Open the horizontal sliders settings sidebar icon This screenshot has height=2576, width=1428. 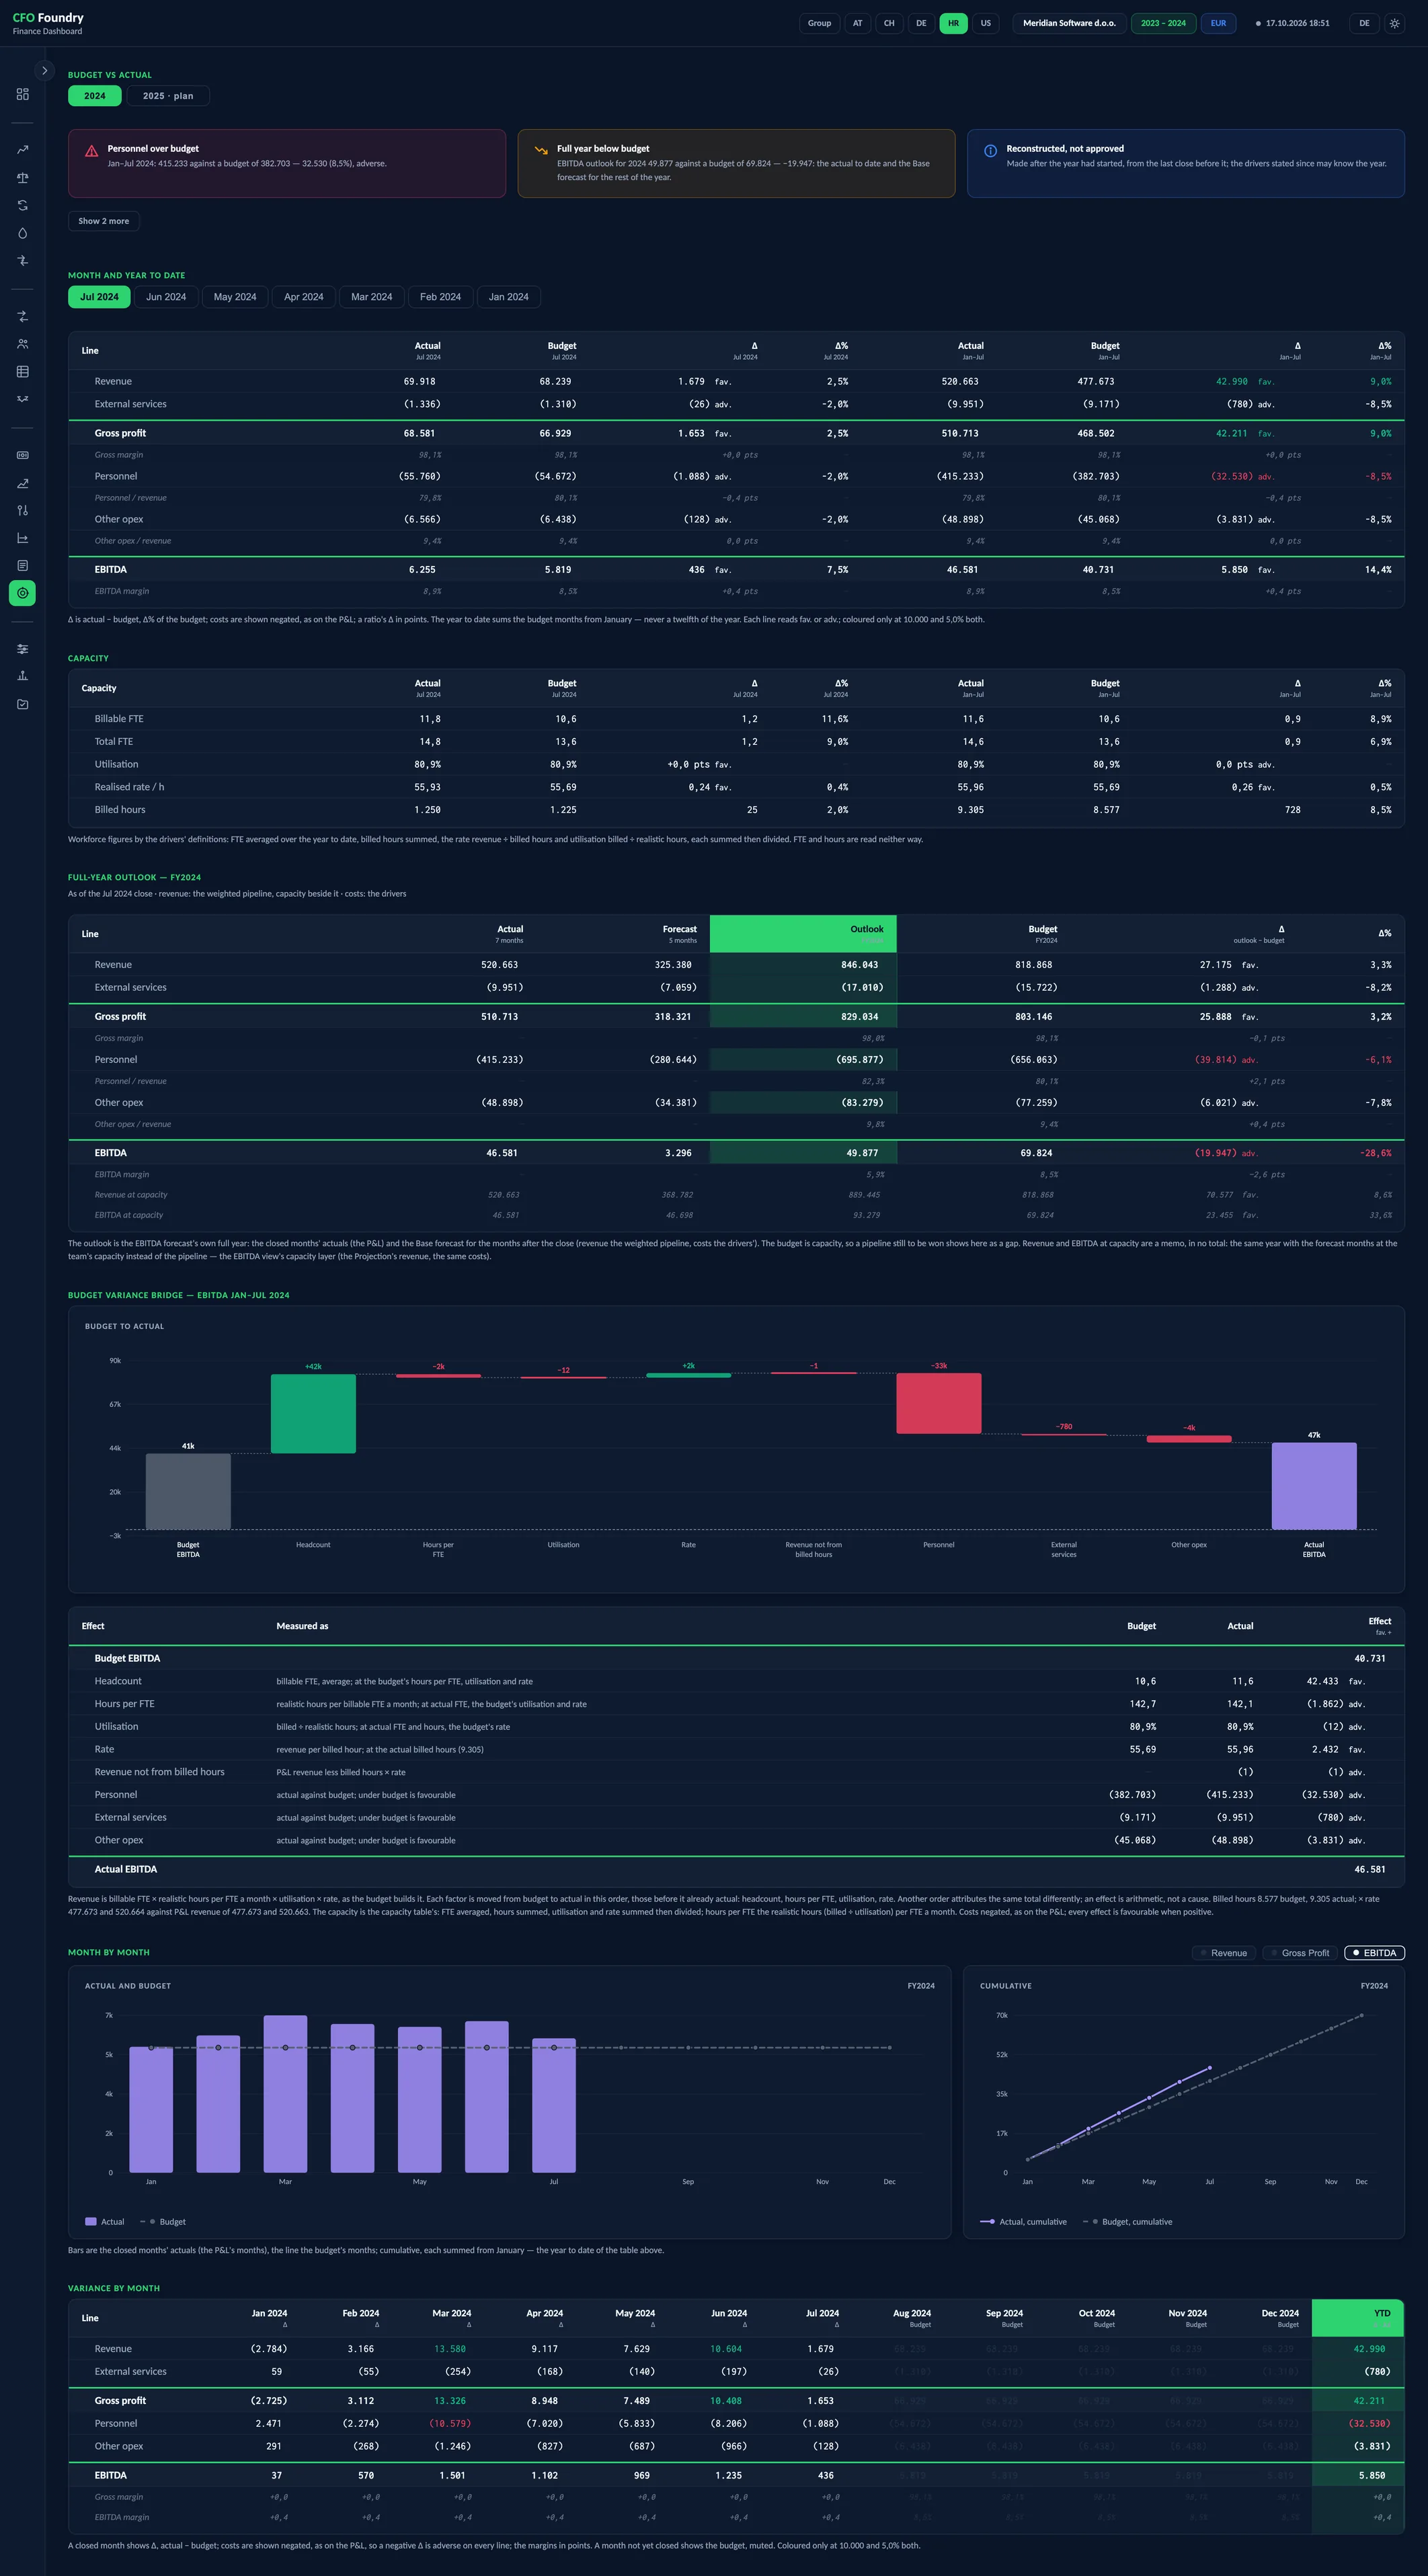click(x=22, y=649)
